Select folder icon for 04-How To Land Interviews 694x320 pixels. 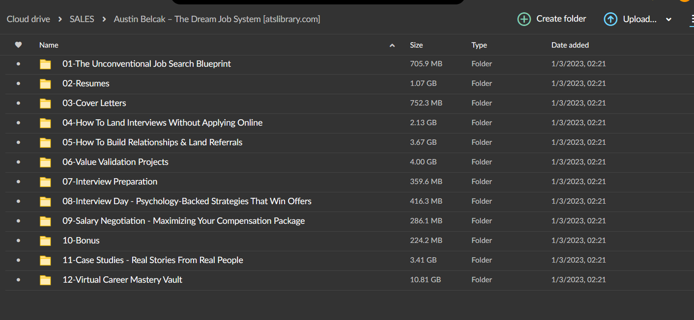tap(45, 123)
